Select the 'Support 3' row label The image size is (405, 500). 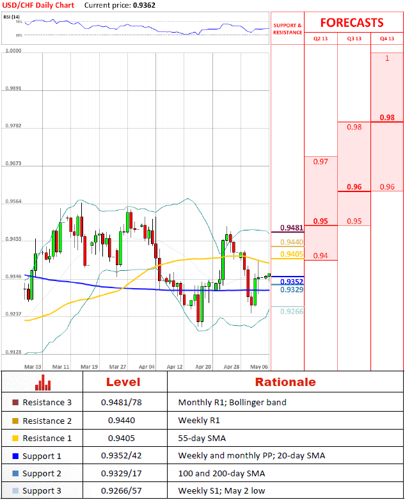tap(42, 491)
